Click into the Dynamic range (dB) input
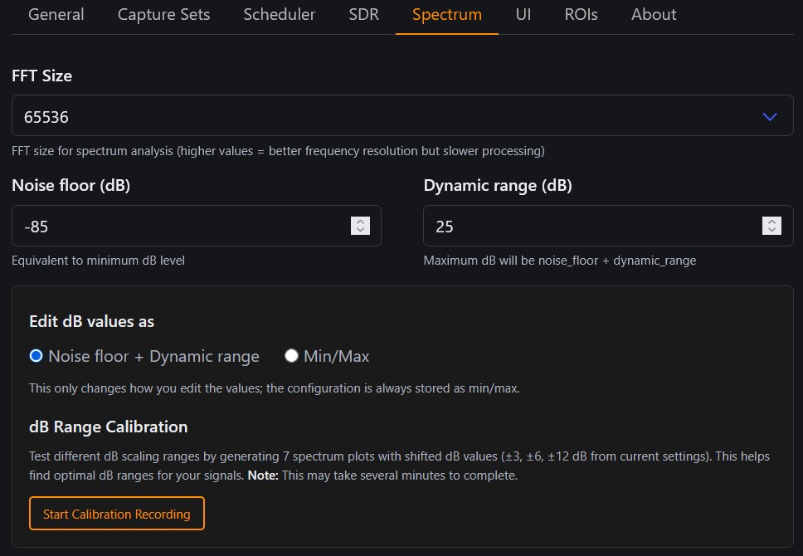 [x=589, y=227]
